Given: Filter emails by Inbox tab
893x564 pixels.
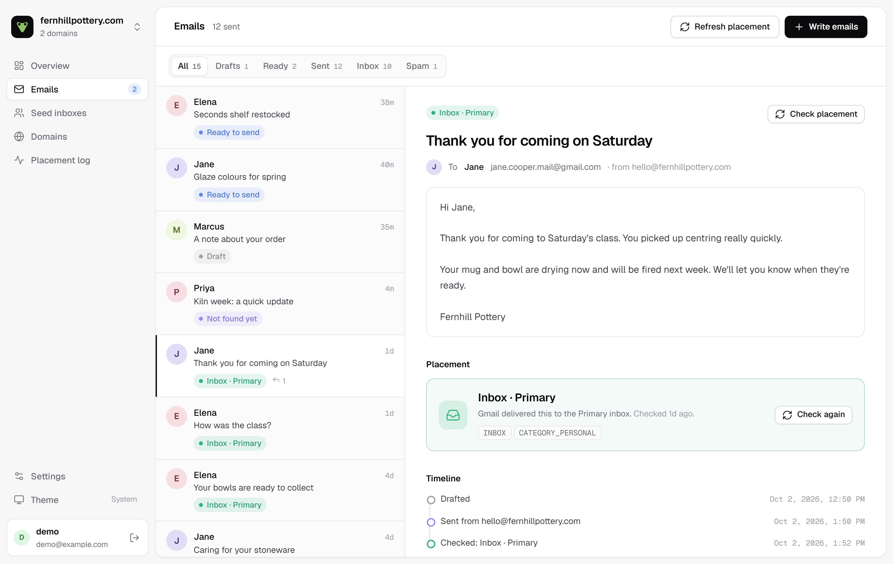Looking at the screenshot, I should (374, 66).
